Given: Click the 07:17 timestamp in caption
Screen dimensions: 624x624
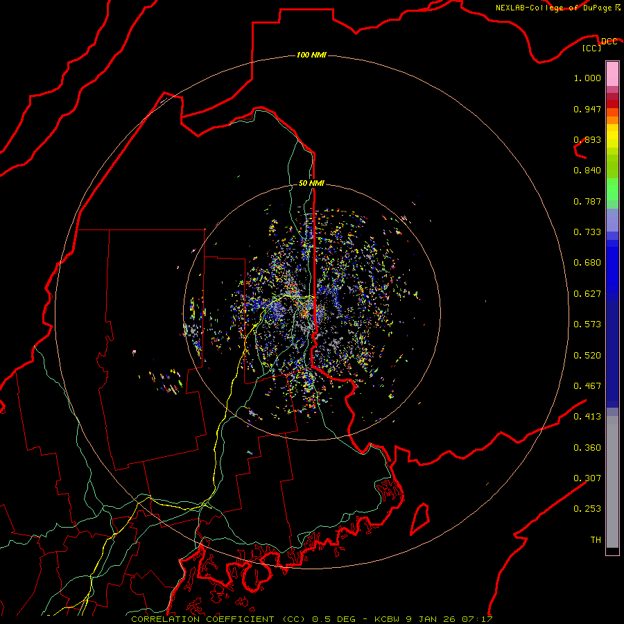Looking at the screenshot, I should point(477,619).
